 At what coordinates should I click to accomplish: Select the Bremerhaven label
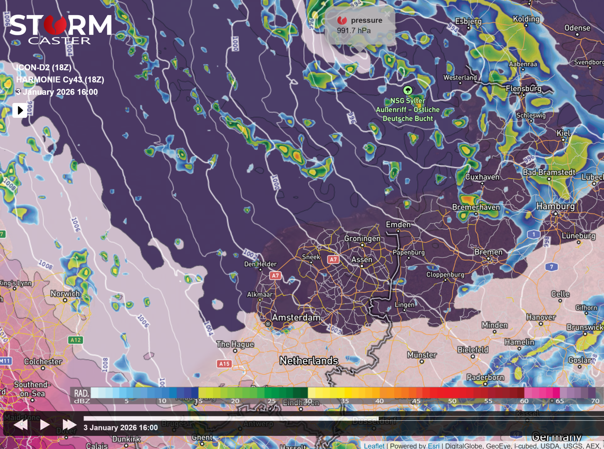[476, 207]
